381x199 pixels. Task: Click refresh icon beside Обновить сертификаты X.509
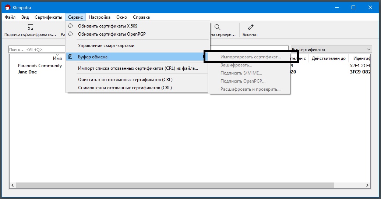point(70,26)
